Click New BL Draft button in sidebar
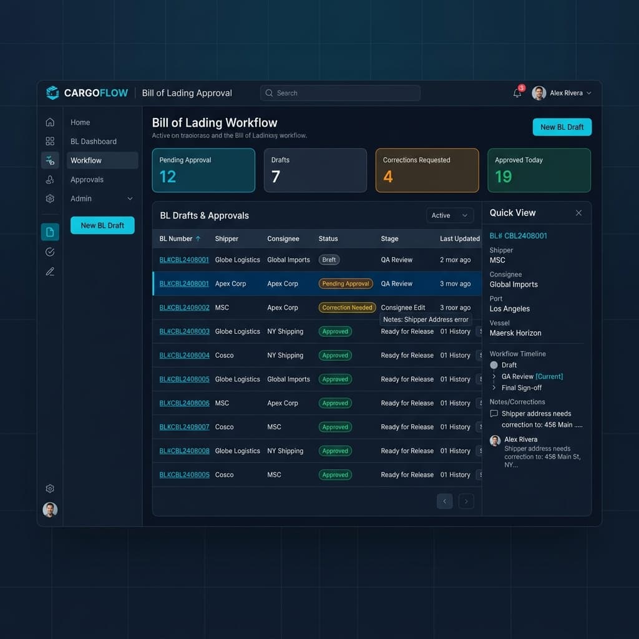The width and height of the screenshot is (639, 639). click(x=102, y=225)
